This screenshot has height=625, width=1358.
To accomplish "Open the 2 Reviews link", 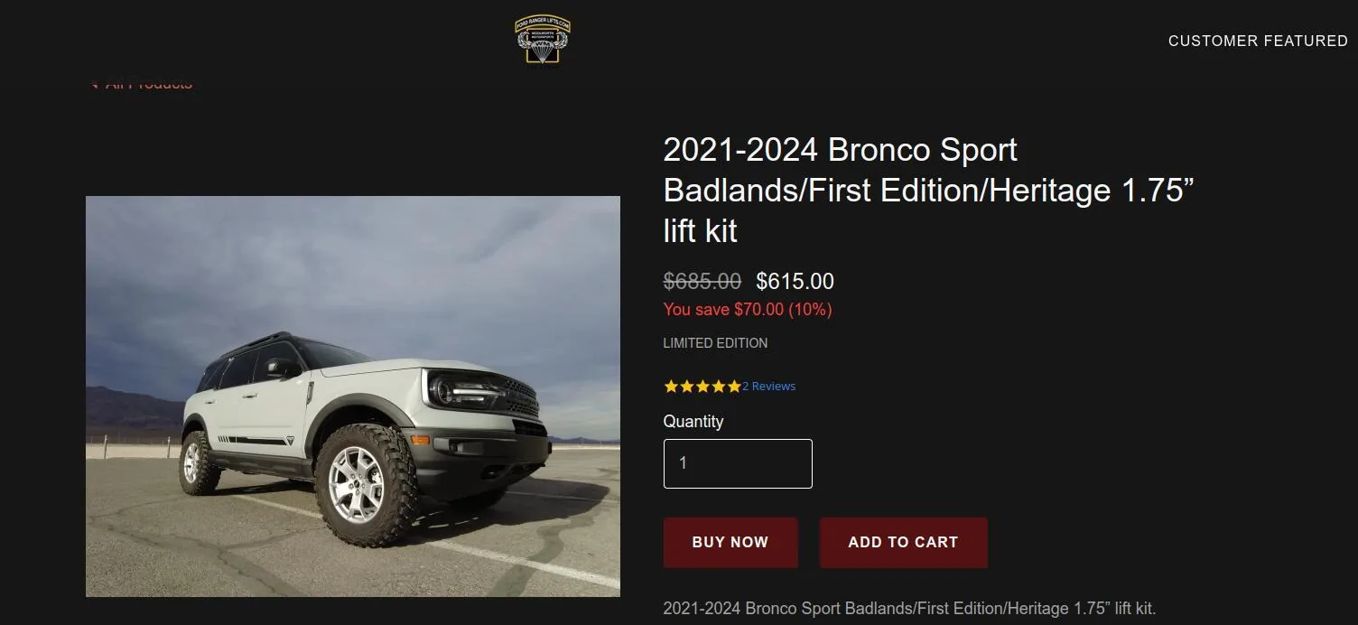I will (x=767, y=386).
